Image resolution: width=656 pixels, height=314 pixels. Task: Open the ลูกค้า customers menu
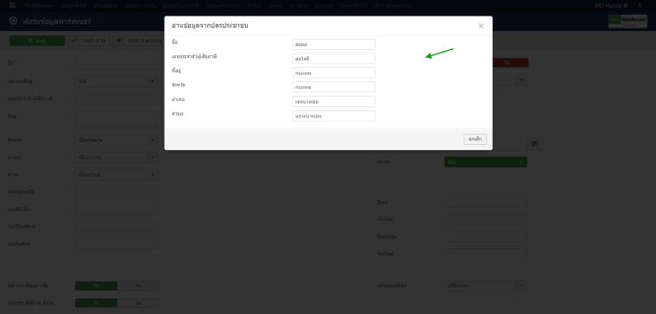pos(275,5)
